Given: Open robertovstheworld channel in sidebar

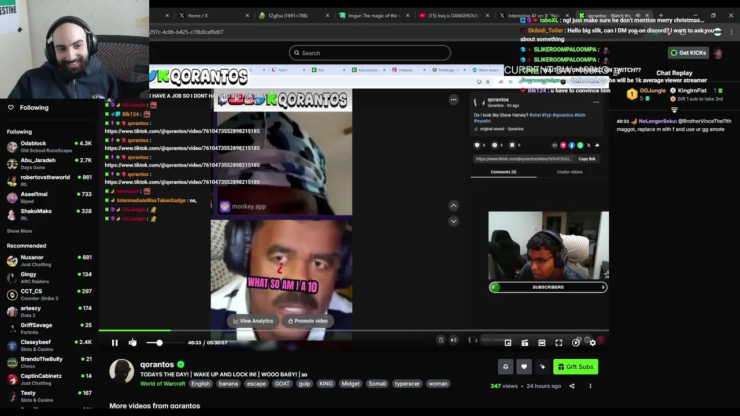Looking at the screenshot, I should [x=49, y=180].
